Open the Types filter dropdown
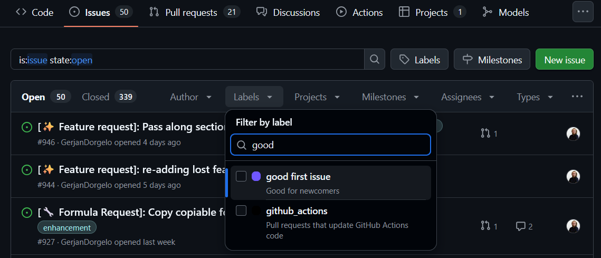Viewport: 601px width, 258px height. [535, 97]
